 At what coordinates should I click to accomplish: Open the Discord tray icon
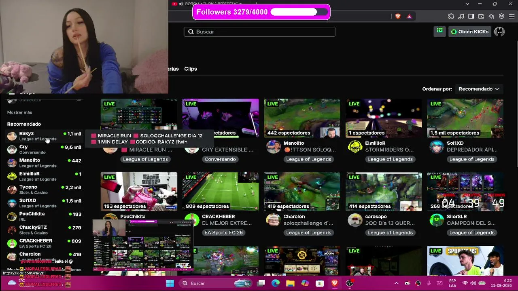407,283
